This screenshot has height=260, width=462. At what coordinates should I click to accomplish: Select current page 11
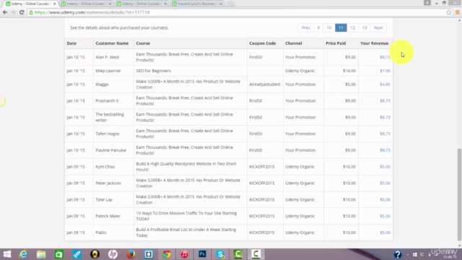(x=341, y=27)
